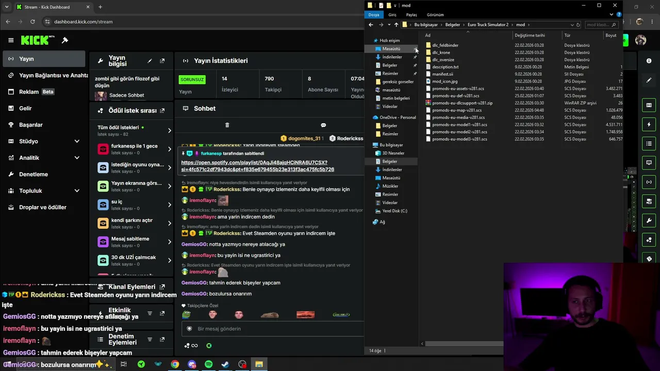Open the pinned Spotify playlist link
The width and height of the screenshot is (660, 371).
258,166
